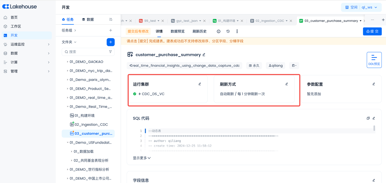Screen dimensions: 386x183
Task: Click the 提交 submit button
Action: click(x=372, y=31)
